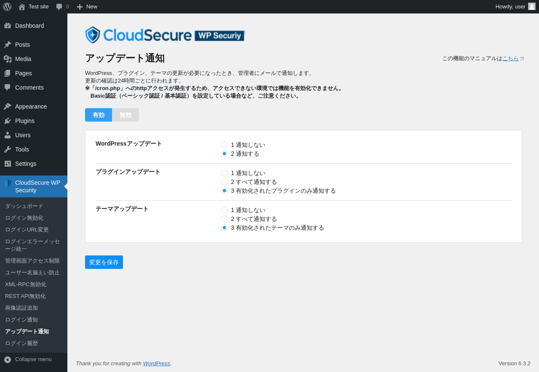Image resolution: width=539 pixels, height=372 pixels.
Task: Enable feature with 有効 toggle
Action: (99, 115)
